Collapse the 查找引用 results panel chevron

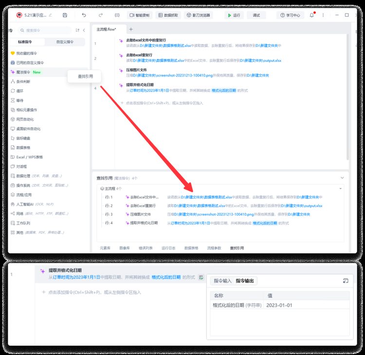(342, 178)
